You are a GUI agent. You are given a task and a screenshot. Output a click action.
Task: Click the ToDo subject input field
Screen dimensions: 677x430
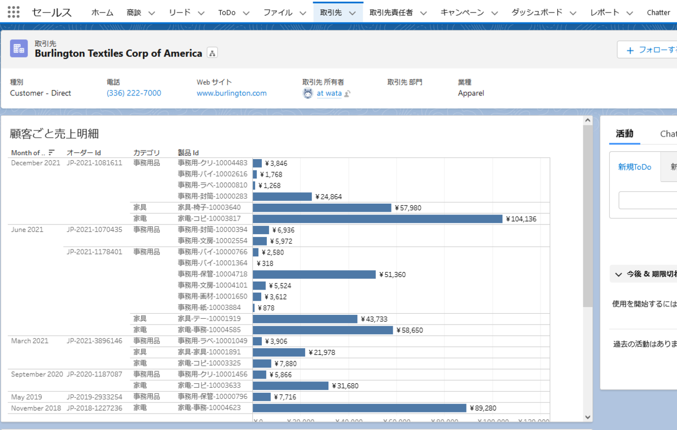[x=648, y=200]
